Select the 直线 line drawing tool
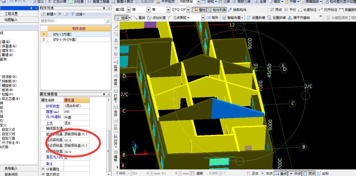Viewport: 356px width, 176px height. click(x=139, y=18)
